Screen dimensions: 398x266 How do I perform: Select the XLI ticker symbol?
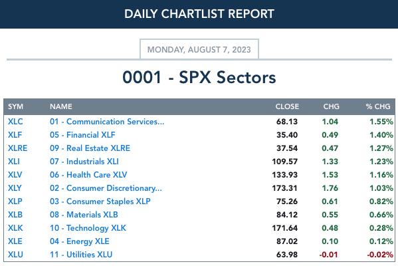click(14, 162)
